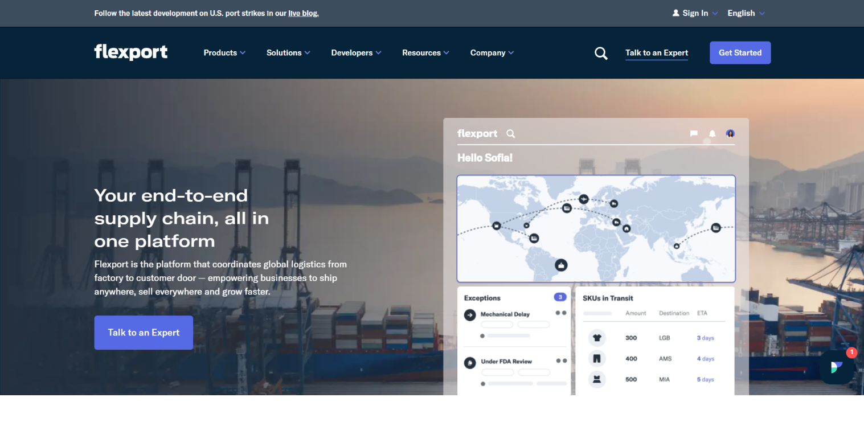
Task: Click the 5 days ETA value
Action: click(x=705, y=380)
